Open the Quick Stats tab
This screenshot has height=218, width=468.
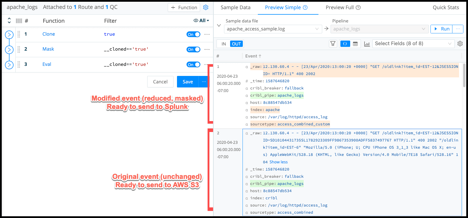(x=445, y=7)
